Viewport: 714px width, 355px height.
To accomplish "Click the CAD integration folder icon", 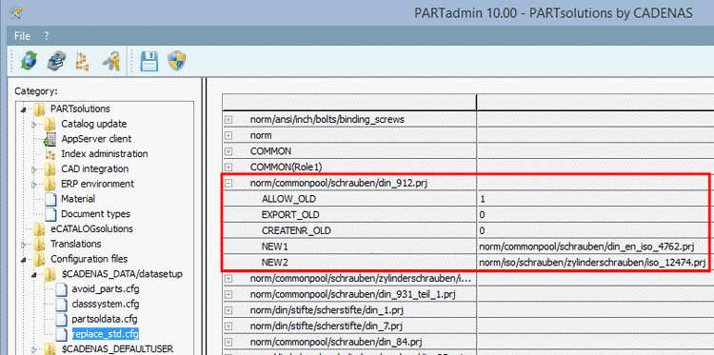I will coord(50,168).
